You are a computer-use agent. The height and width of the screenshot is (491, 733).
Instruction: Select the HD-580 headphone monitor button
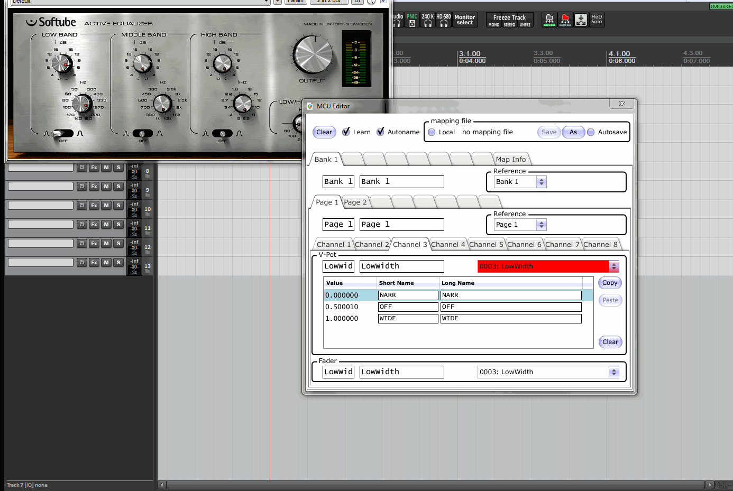(443, 20)
